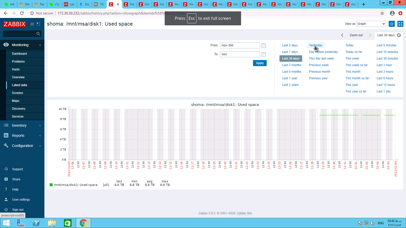406x228 pixels.
Task: Click the green legend color square
Action: [x=51, y=185]
